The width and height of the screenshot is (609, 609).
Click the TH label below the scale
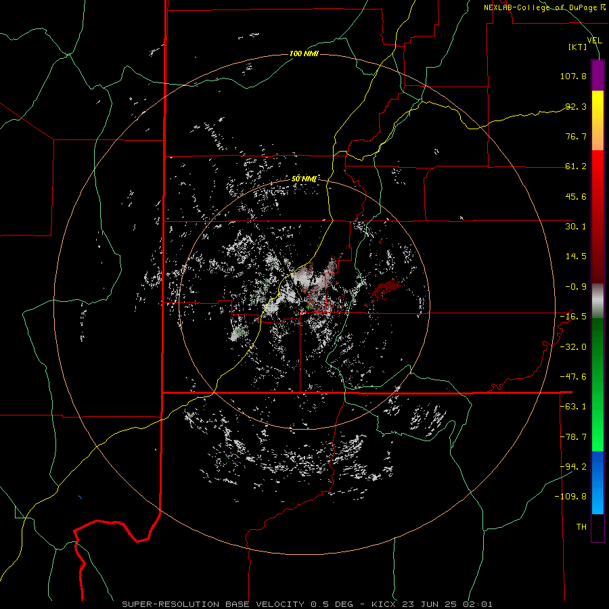tap(581, 527)
